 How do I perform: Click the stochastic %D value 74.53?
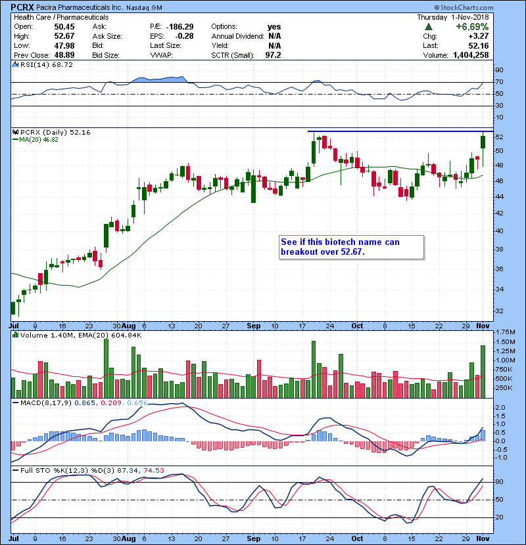tap(153, 470)
